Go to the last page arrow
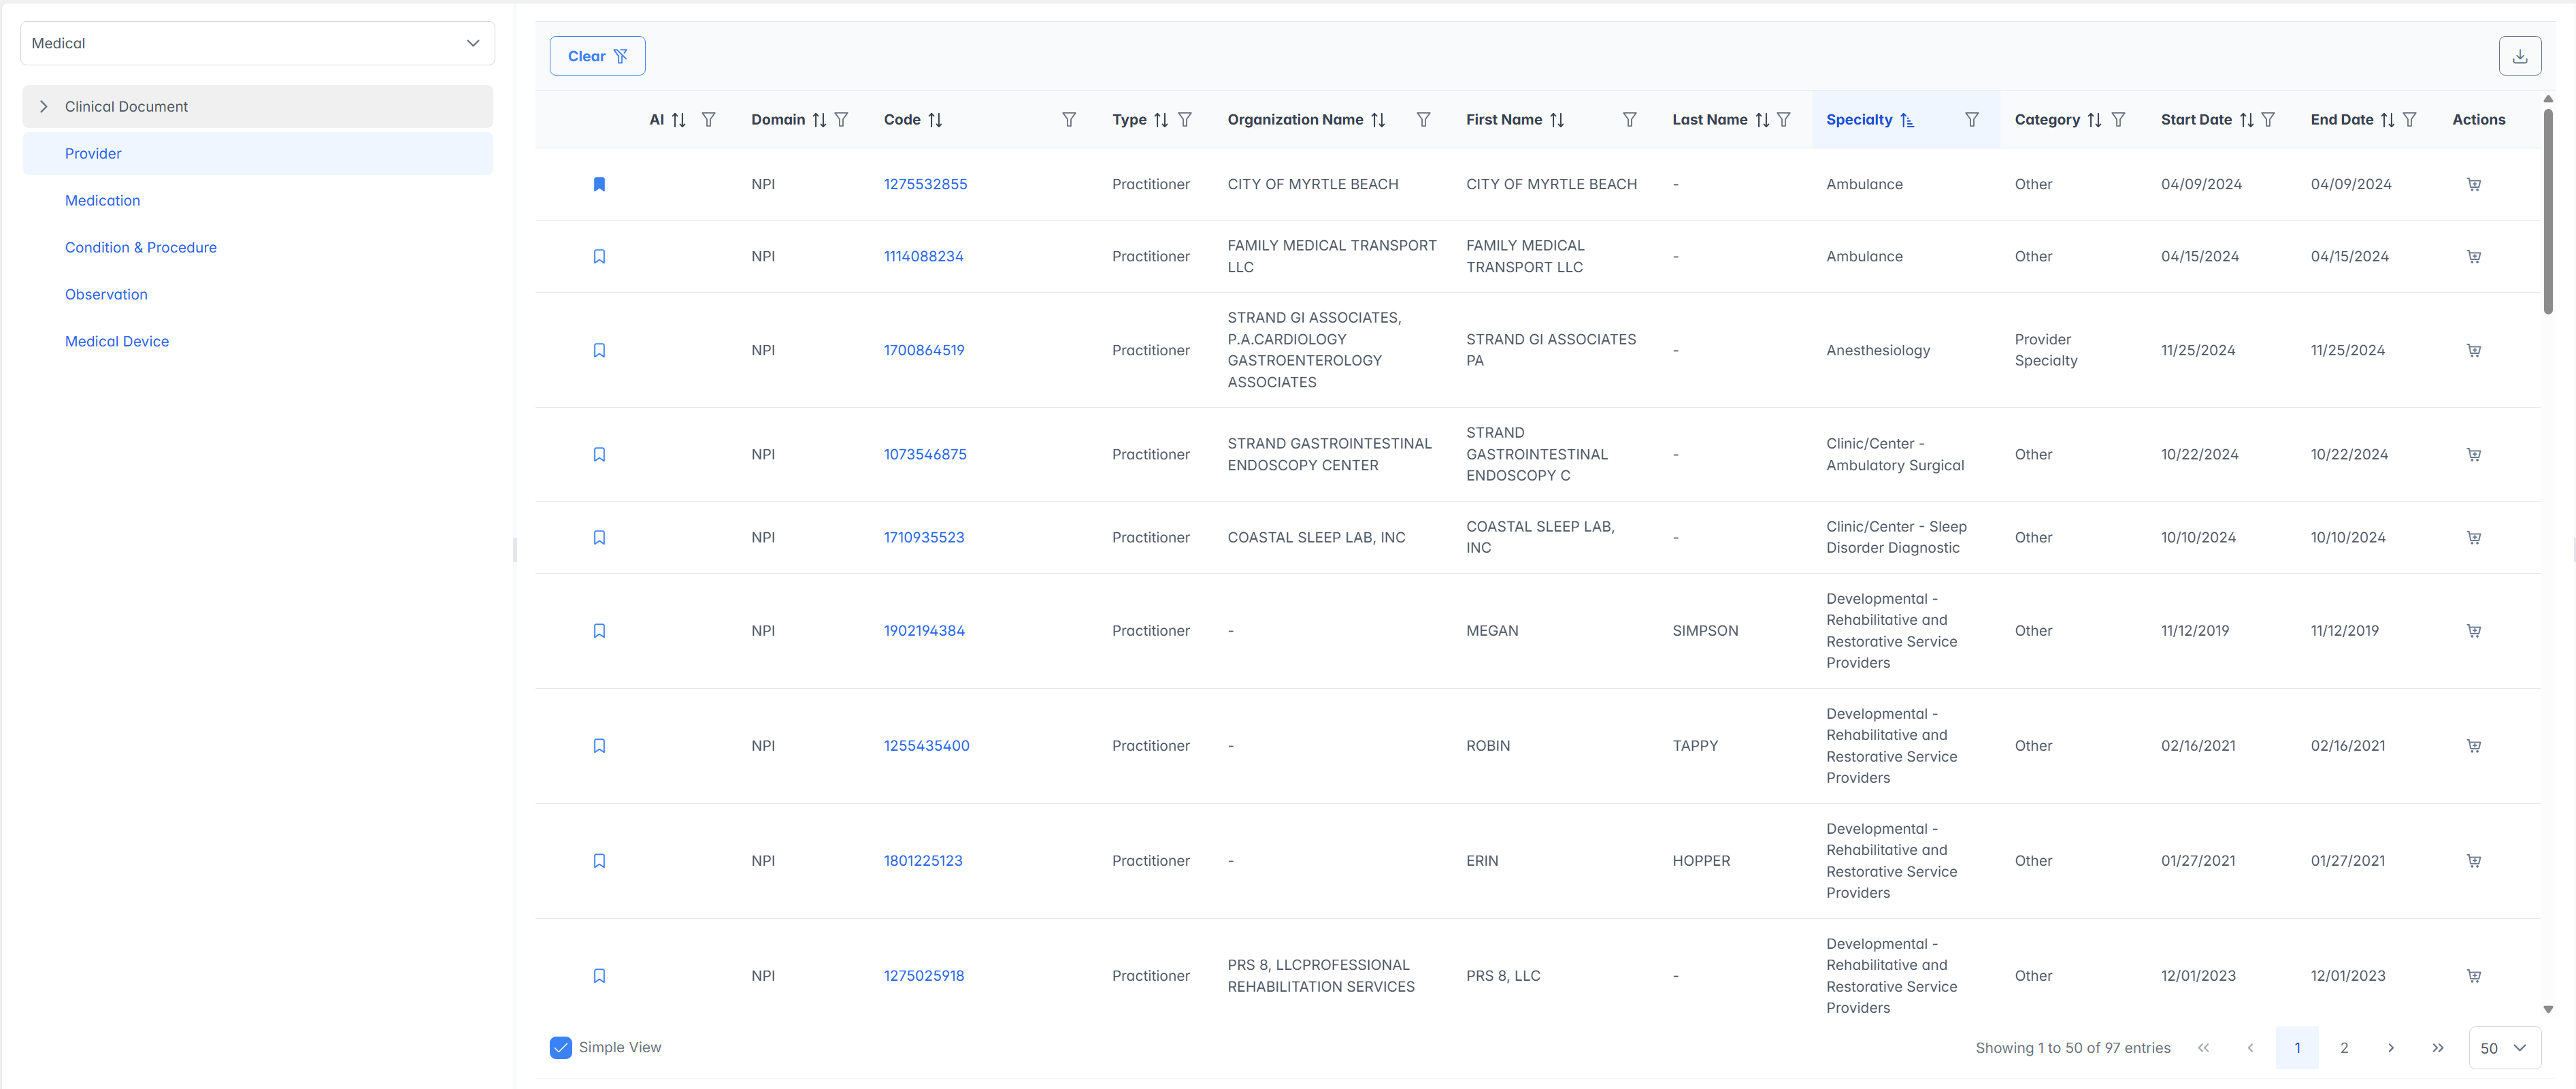This screenshot has width=2576, height=1089. pyautogui.click(x=2437, y=1048)
